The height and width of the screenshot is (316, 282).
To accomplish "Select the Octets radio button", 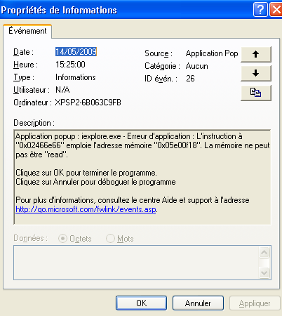I will (62, 239).
